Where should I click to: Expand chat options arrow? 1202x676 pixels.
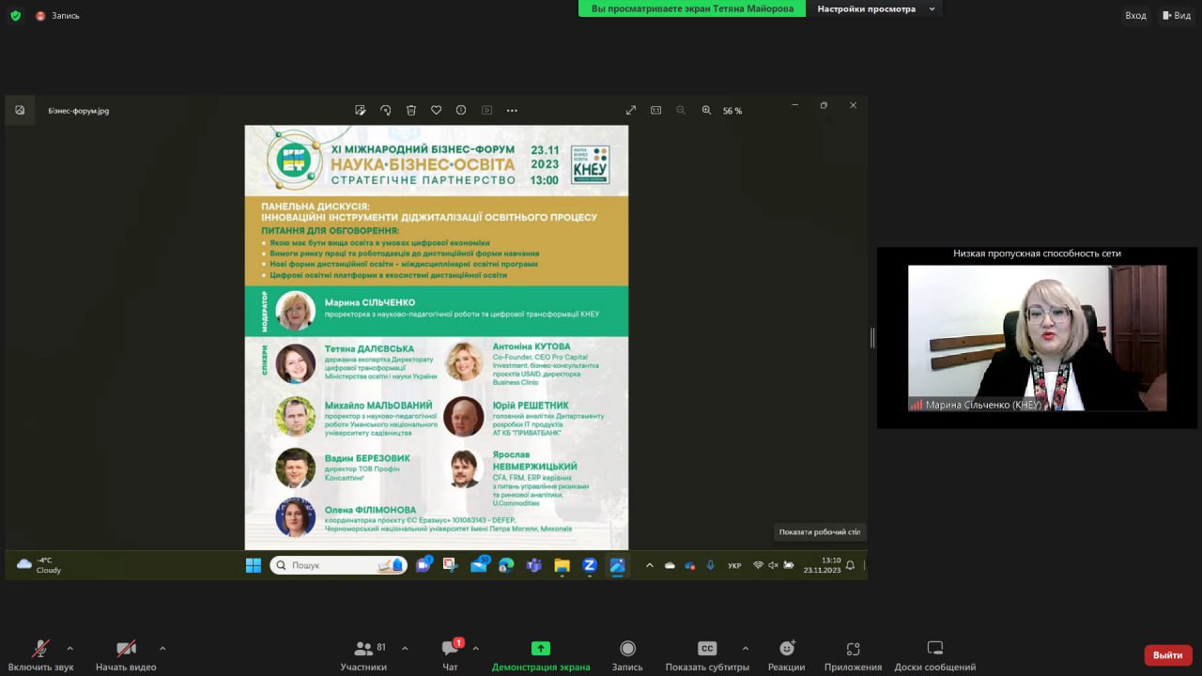475,648
